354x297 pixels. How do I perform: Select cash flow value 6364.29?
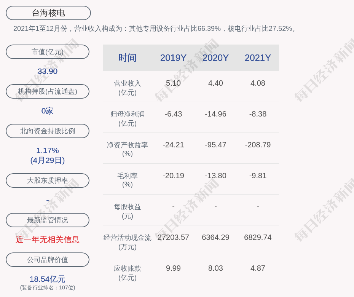[215, 237]
